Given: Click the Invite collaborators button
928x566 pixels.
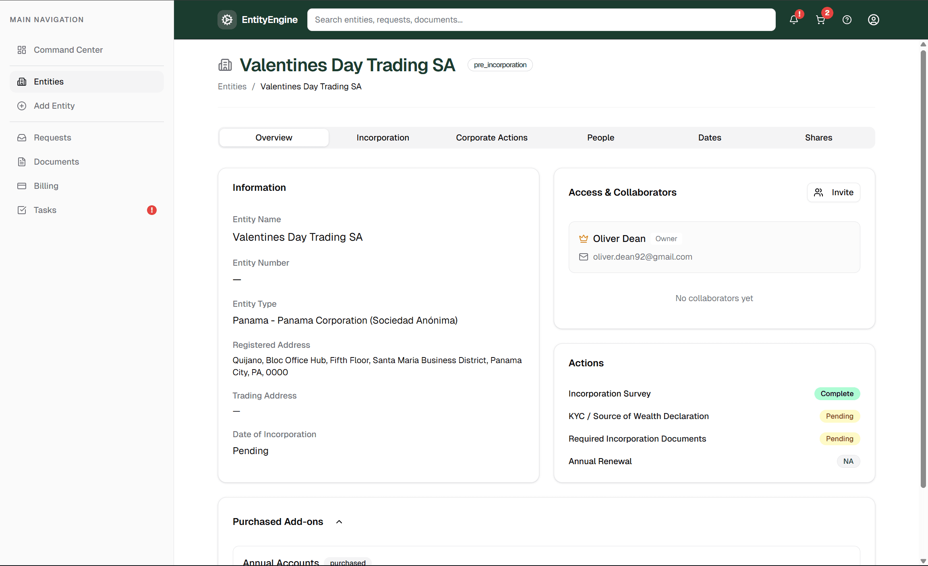Looking at the screenshot, I should tap(833, 192).
